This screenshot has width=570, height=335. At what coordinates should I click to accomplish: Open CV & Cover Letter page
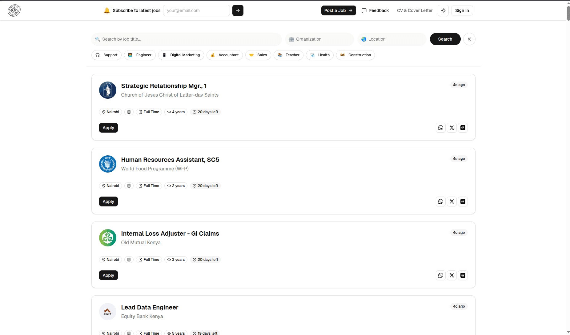click(415, 10)
